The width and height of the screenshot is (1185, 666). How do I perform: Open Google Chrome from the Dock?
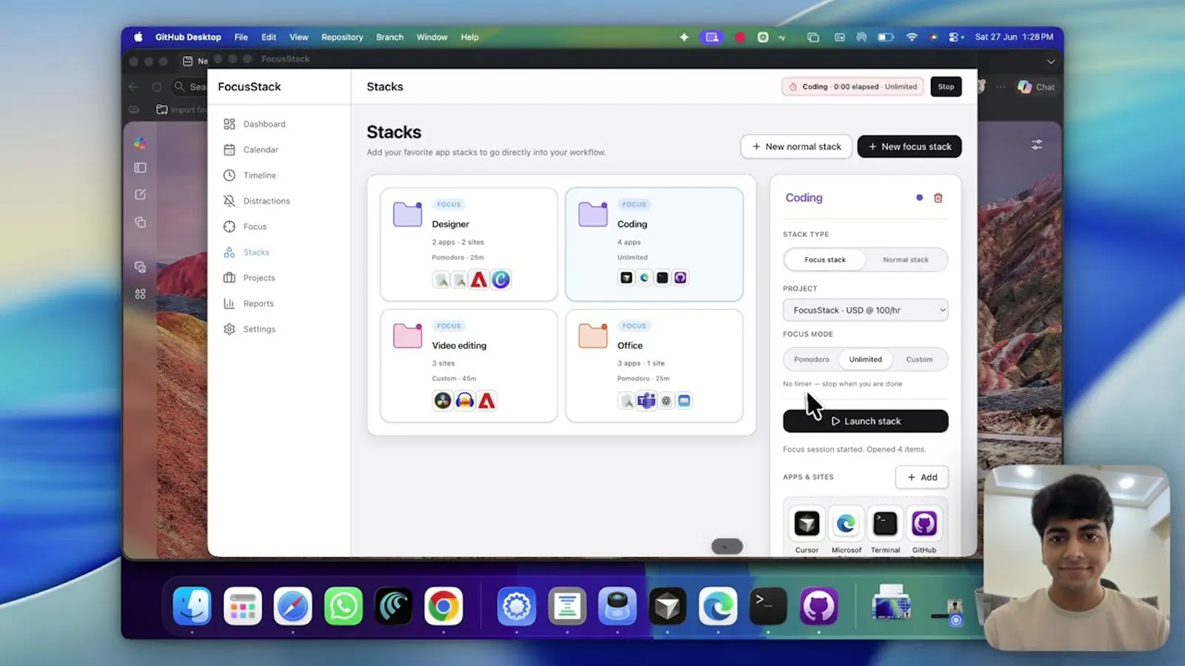(x=444, y=606)
